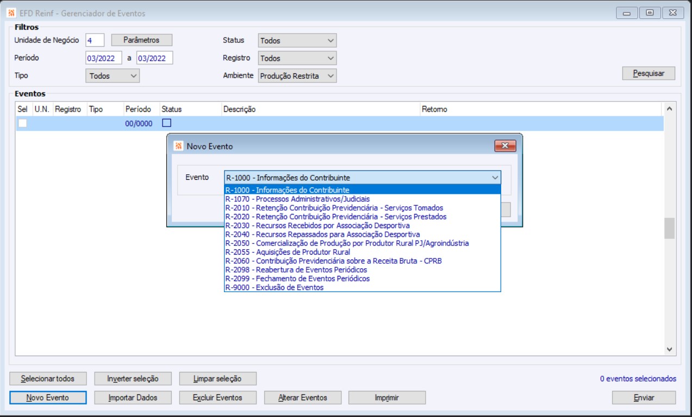The width and height of the screenshot is (692, 417).
Task: Tick the Sel checkbox in the event row
Action: (22, 123)
